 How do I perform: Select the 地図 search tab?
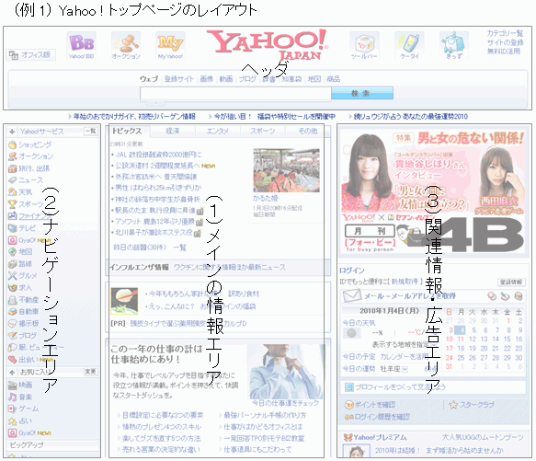click(314, 79)
